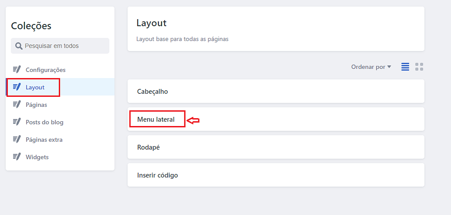Image resolution: width=451 pixels, height=215 pixels.
Task: Switch to list view
Action: (405, 67)
